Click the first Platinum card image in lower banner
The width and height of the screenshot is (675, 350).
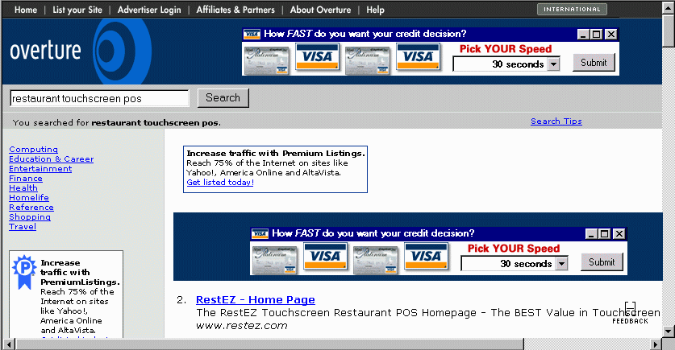coord(275,260)
